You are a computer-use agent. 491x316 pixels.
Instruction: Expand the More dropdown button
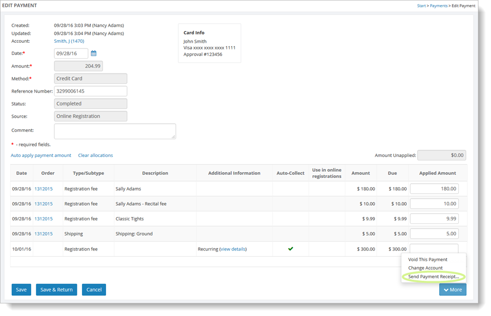[x=452, y=289]
